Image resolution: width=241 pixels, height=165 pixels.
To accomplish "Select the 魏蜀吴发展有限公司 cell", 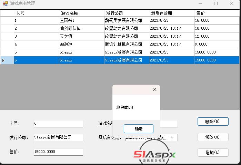I will pyautogui.click(x=127, y=20).
